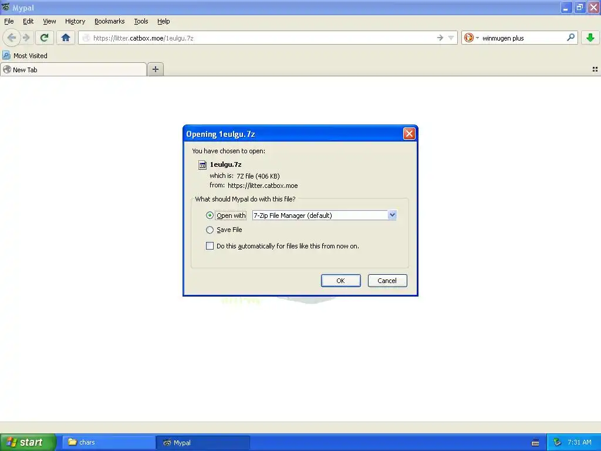
Task: Open the Tools menu
Action: point(141,21)
